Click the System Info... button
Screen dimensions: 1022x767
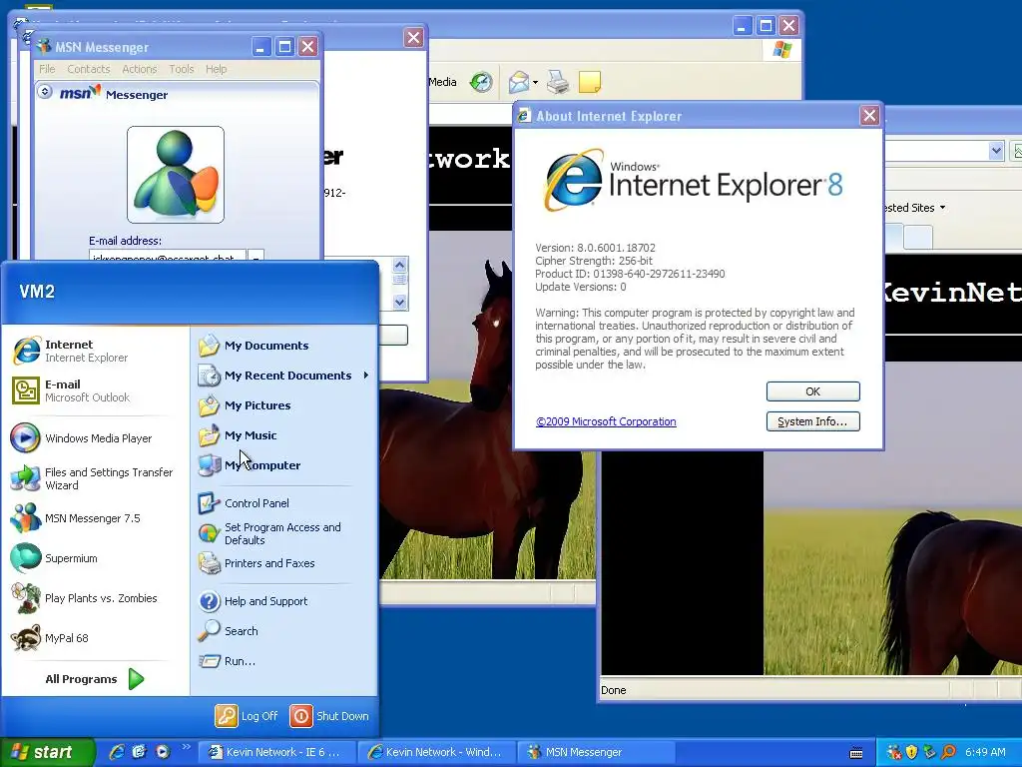(x=812, y=421)
